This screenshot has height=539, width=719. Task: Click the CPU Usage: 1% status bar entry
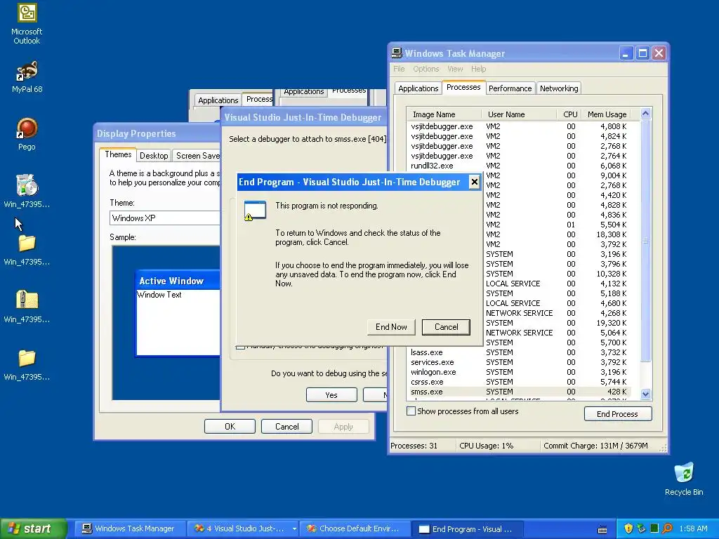[498, 446]
